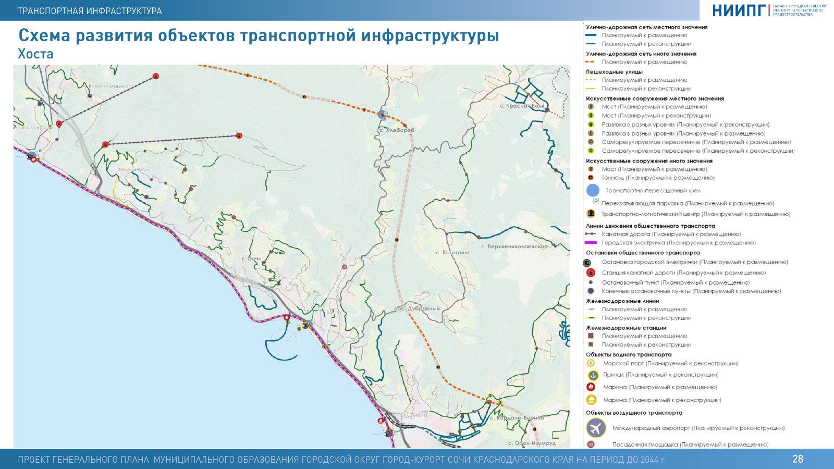Screen dimensions: 834x469
Task: Click the Мост (к реконструкции) legend icon
Action: 591,116
